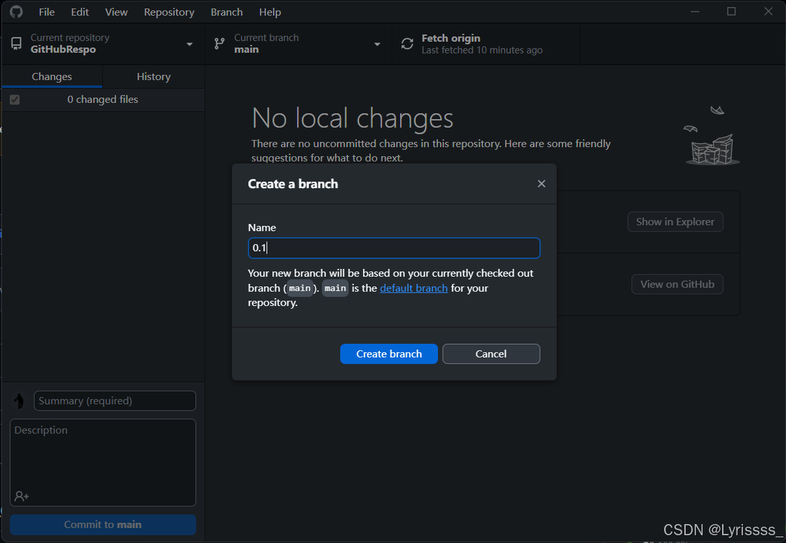Focus the Summary (required) field
Viewport: 786px width, 543px height.
coord(115,401)
